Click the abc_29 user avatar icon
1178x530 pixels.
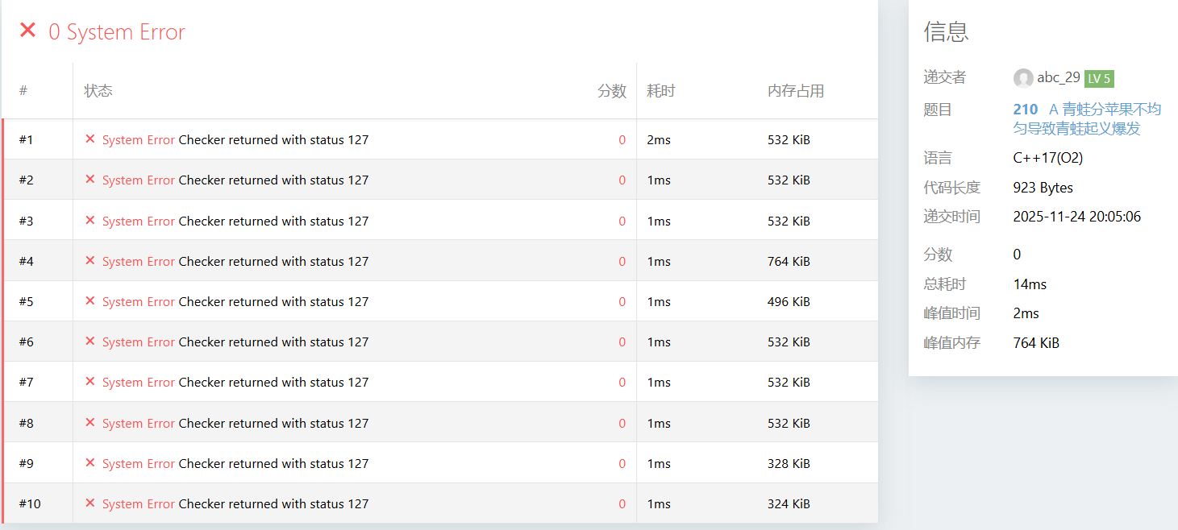(1023, 78)
